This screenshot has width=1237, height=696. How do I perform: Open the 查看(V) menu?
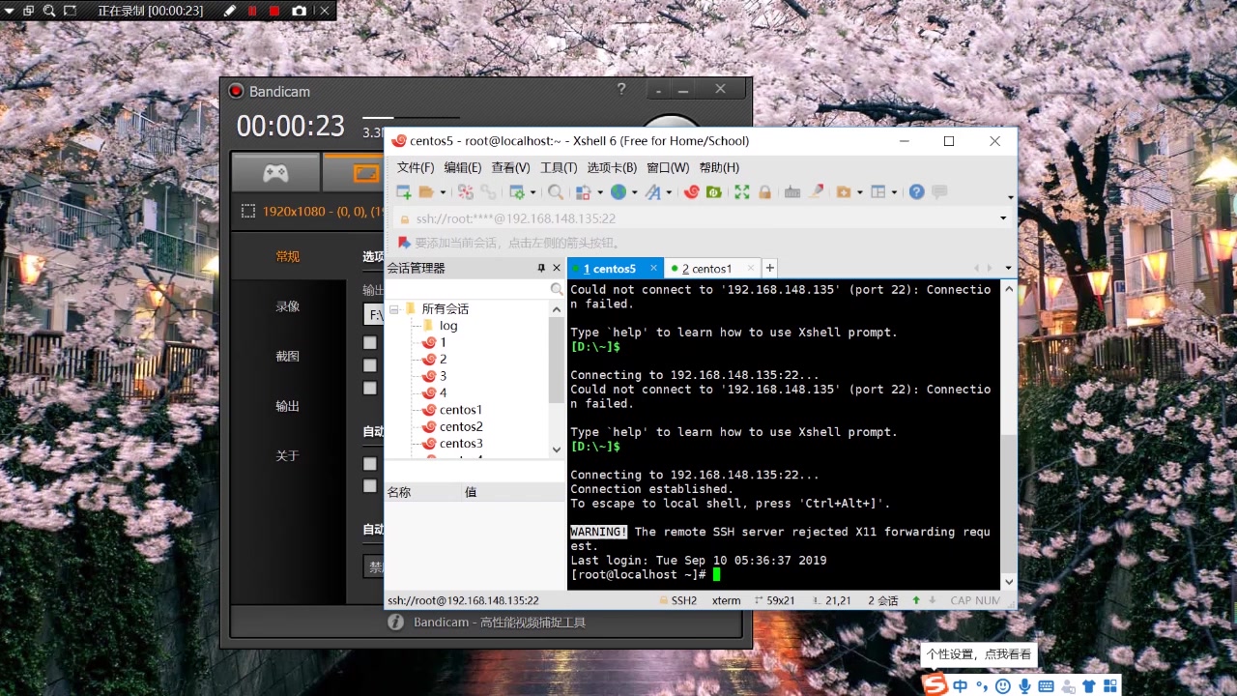click(510, 167)
